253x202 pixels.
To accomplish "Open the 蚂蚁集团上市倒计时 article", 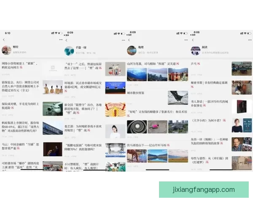I will 21,127.
